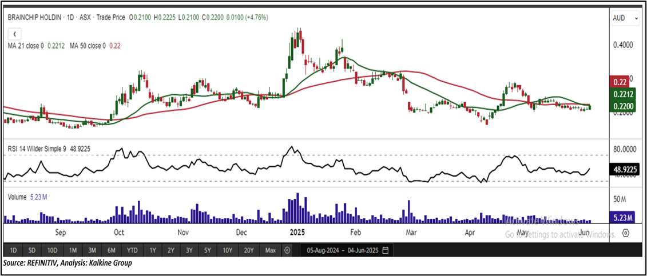
Task: Select the 10Y range
Action: point(227,250)
